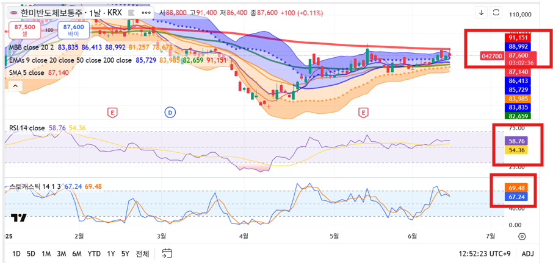Select the 1Y time range
Screen dimensions: 553x263
tap(110, 253)
